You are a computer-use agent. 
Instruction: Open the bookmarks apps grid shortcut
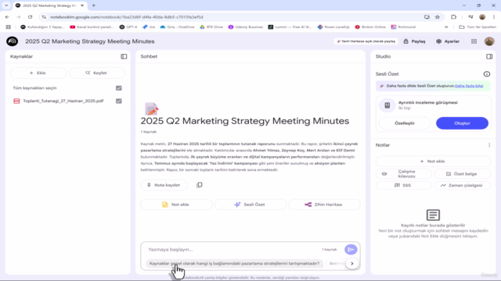coord(9,27)
